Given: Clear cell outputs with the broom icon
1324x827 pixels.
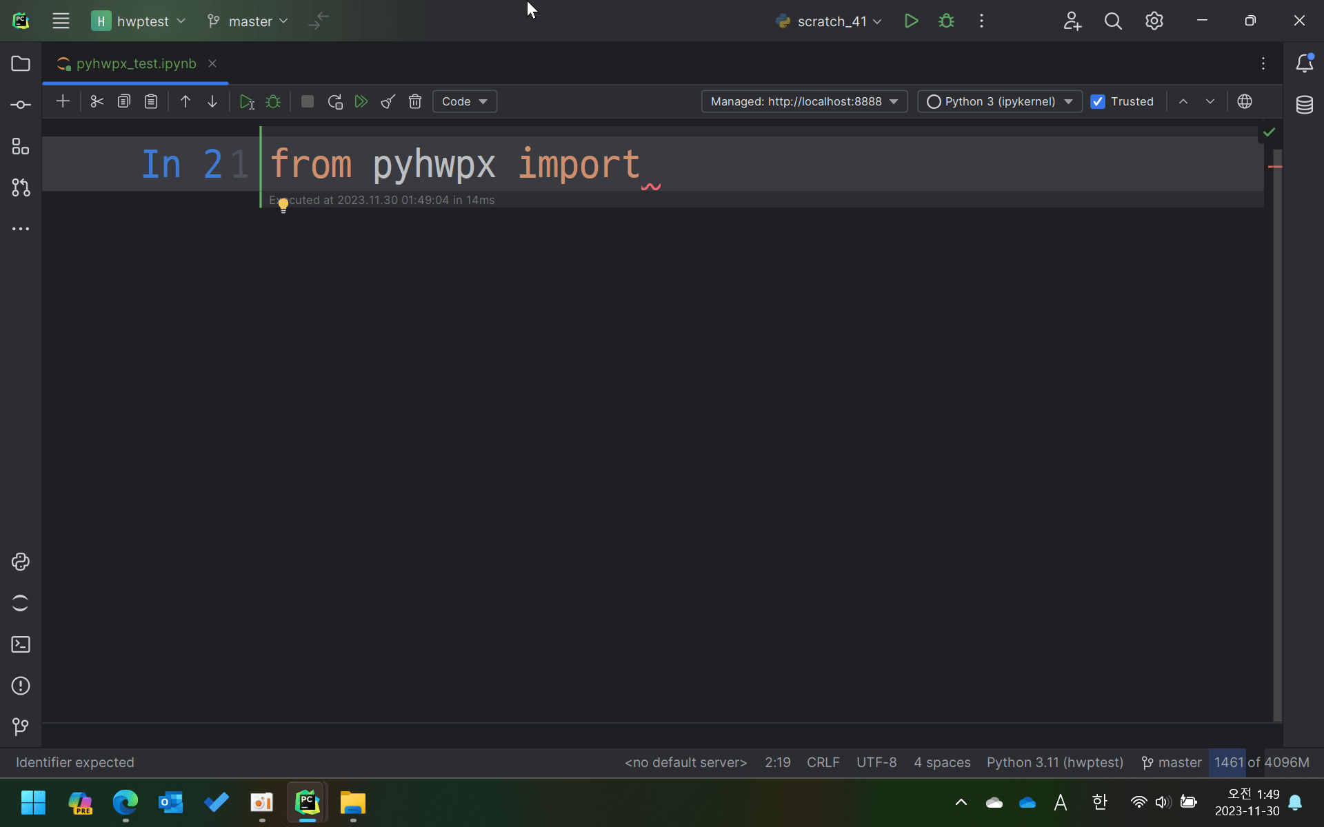Looking at the screenshot, I should [x=388, y=102].
